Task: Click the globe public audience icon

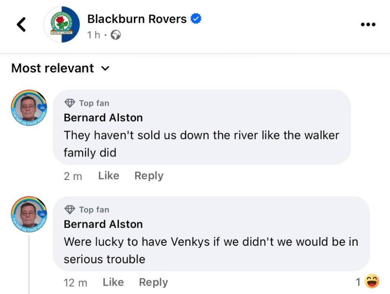Action: [x=116, y=35]
